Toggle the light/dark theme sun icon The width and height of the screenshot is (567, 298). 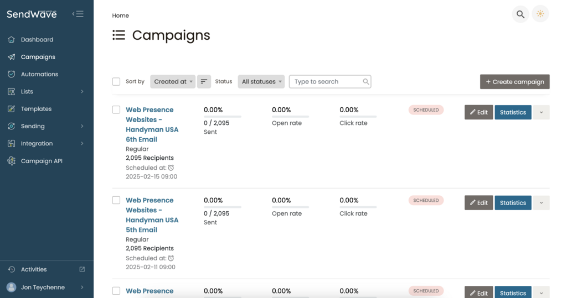[540, 14]
